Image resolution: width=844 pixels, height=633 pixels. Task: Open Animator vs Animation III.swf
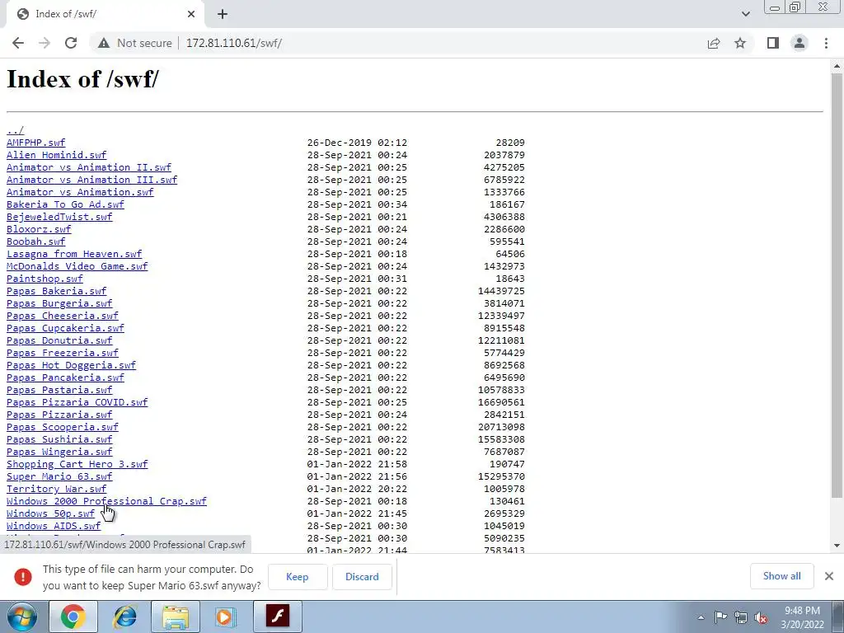tap(91, 180)
